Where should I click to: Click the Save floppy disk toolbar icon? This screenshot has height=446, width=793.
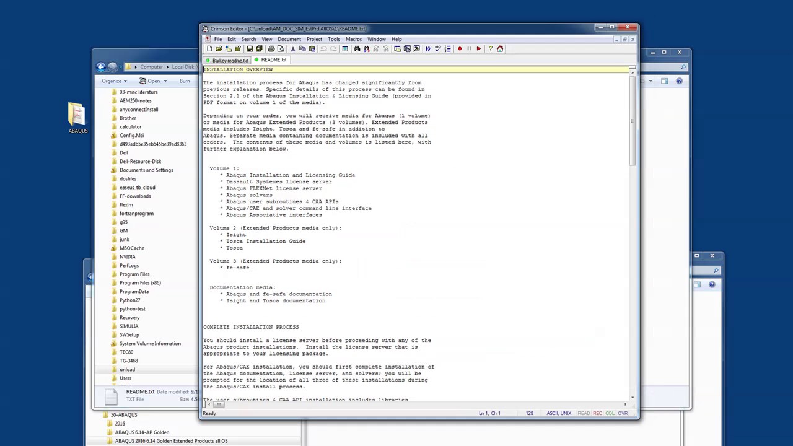point(250,48)
